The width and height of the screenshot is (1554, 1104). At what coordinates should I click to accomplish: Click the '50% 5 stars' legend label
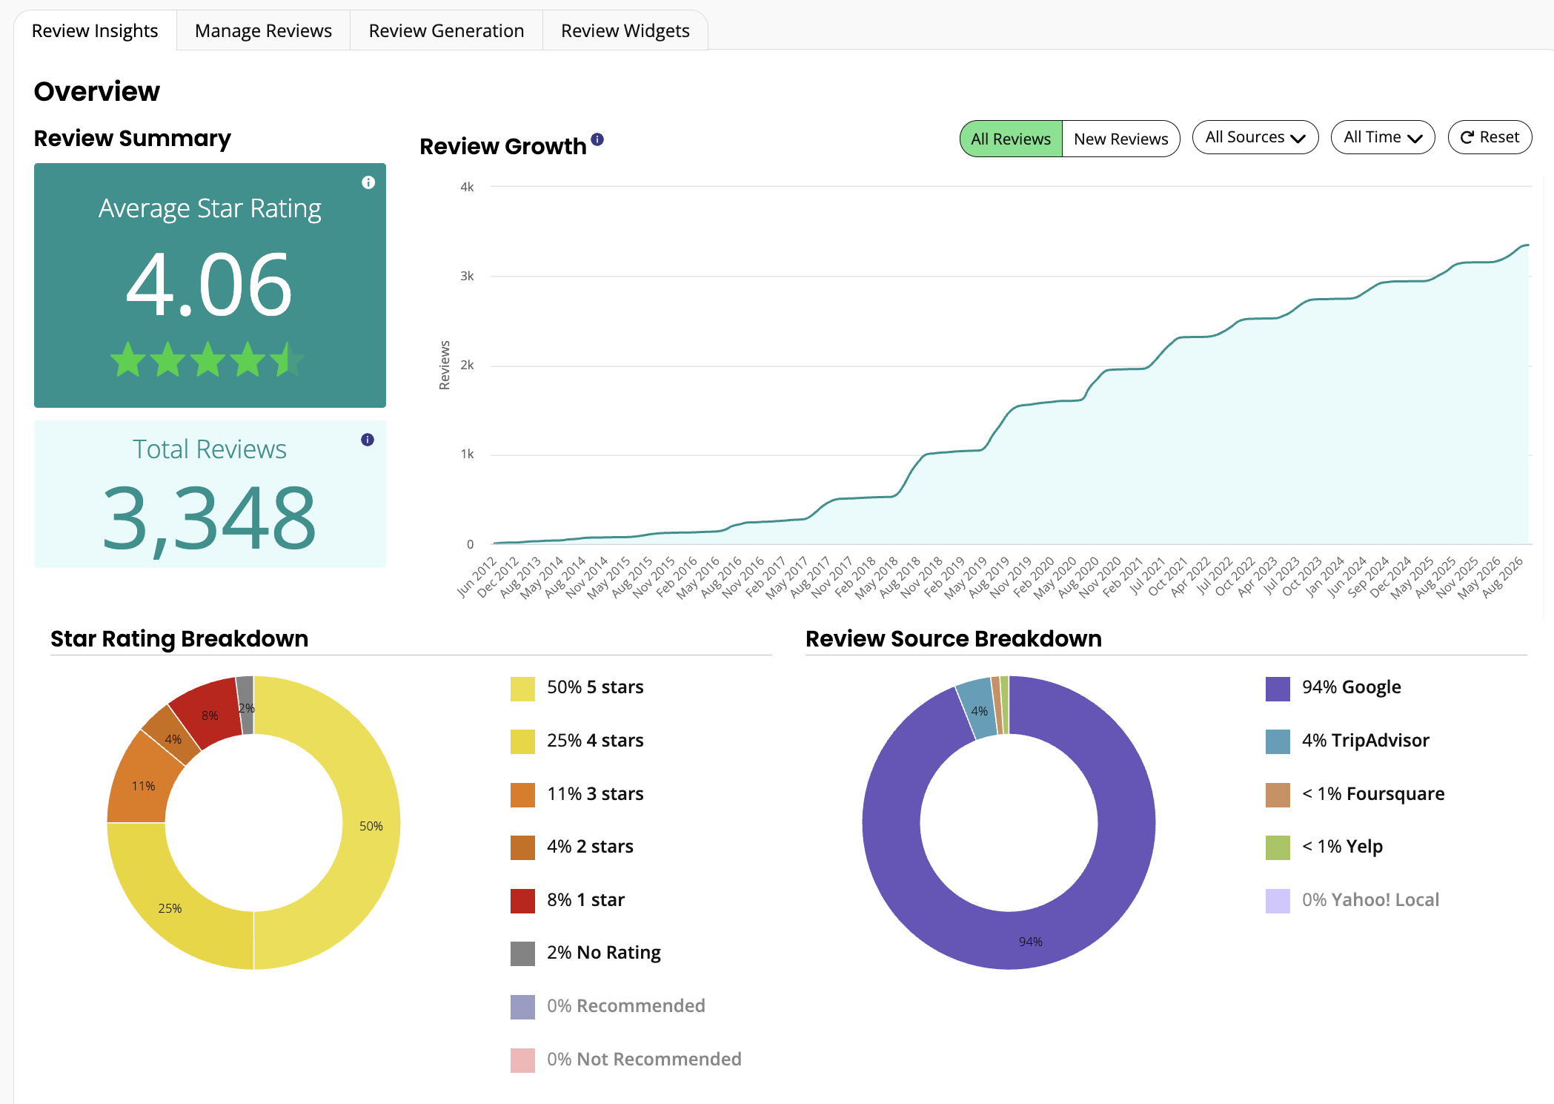coord(595,687)
